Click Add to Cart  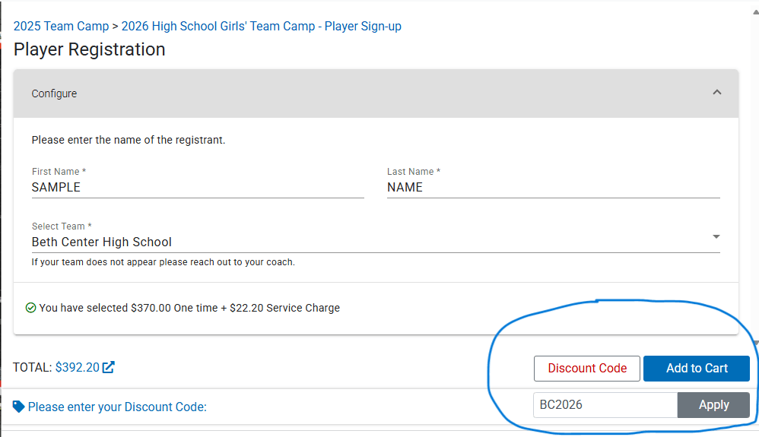click(697, 369)
